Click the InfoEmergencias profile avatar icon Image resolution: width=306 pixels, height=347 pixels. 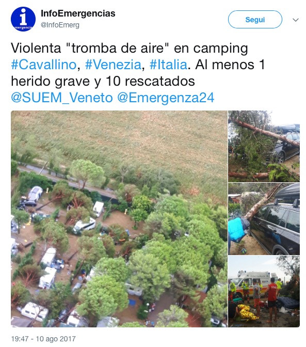23,19
